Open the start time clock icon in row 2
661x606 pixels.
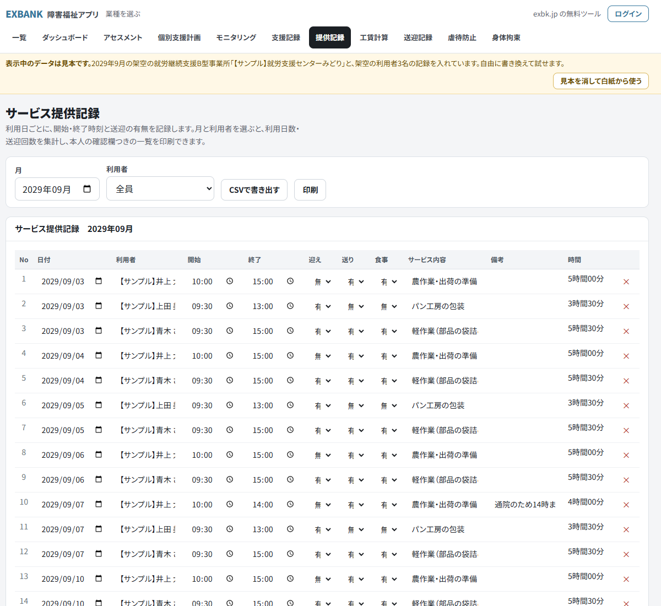click(x=230, y=306)
